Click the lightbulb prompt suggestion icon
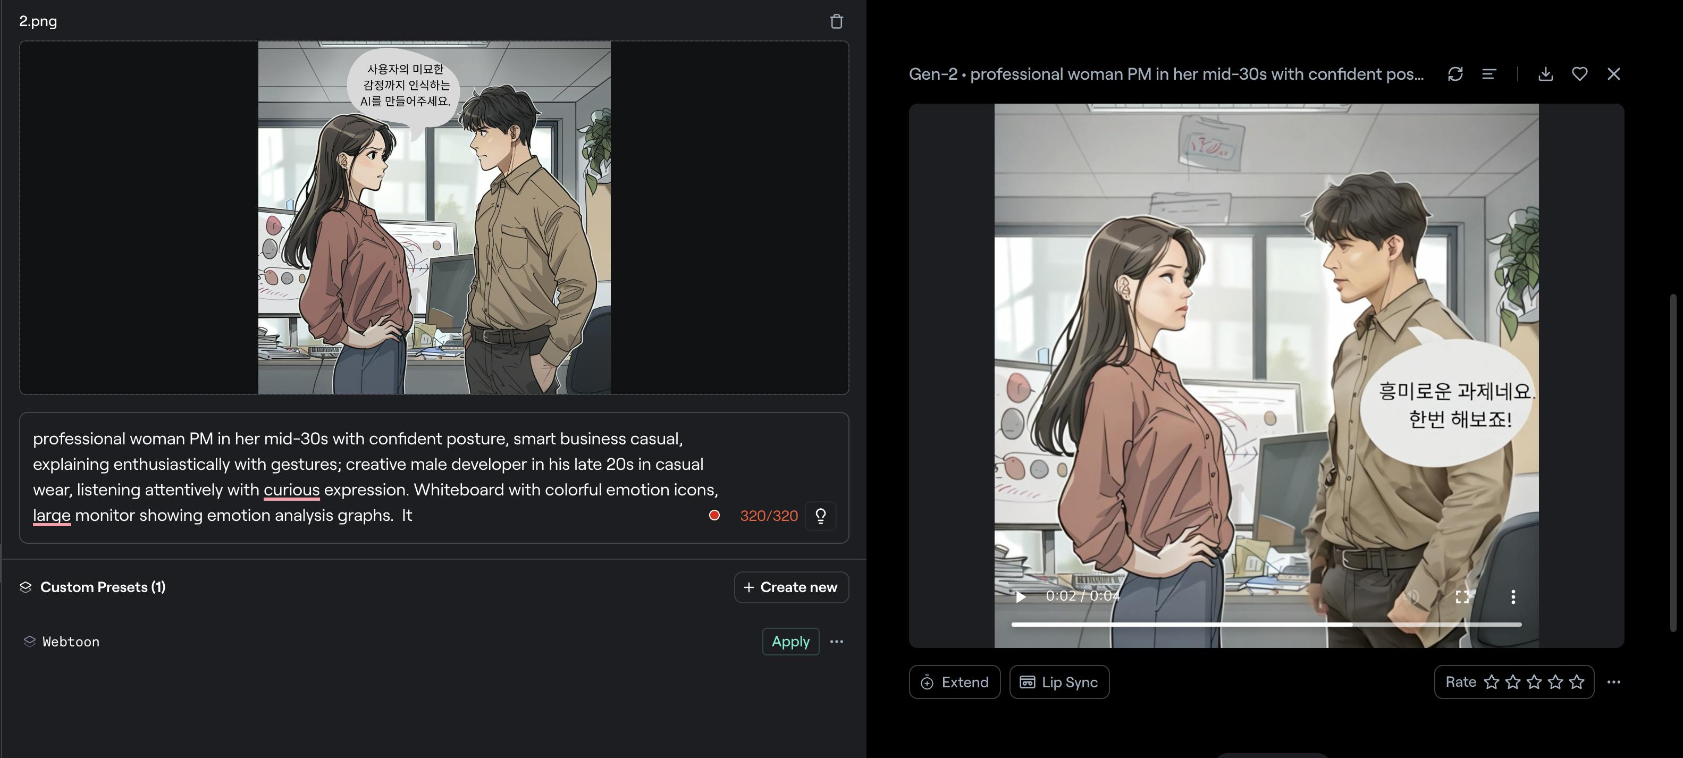Viewport: 1683px width, 758px height. [821, 516]
